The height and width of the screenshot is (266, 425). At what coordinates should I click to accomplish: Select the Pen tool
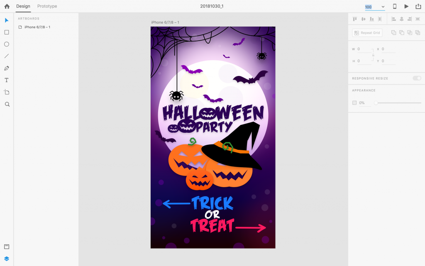point(7,68)
